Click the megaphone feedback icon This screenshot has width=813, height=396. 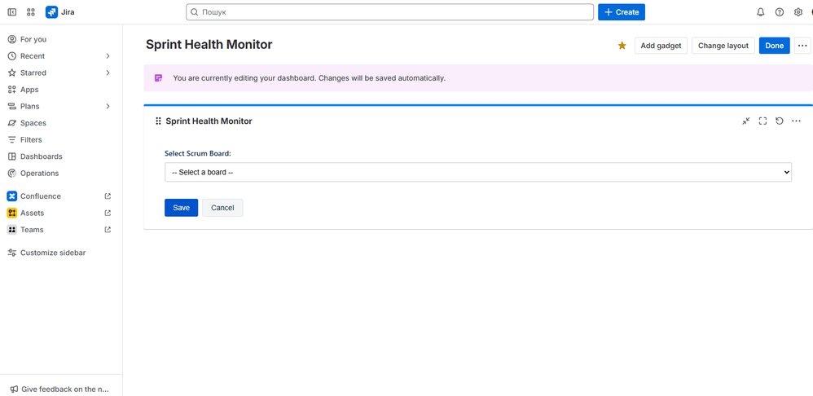(14, 389)
